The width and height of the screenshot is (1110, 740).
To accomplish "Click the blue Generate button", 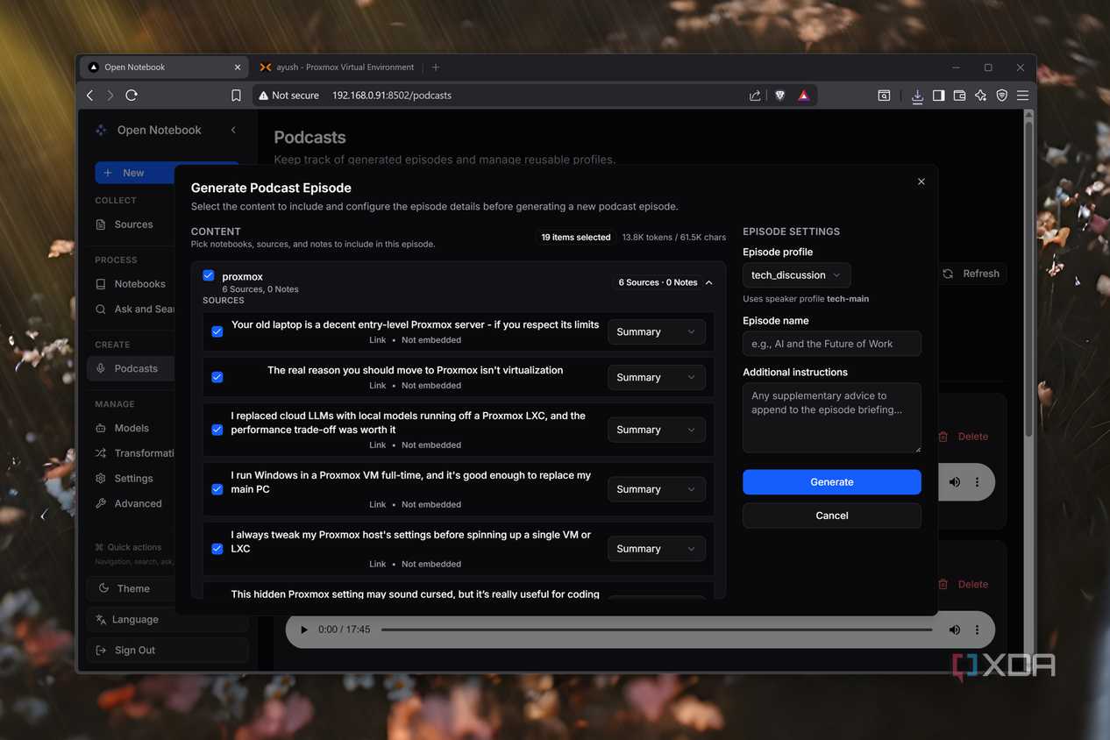I will coord(831,482).
